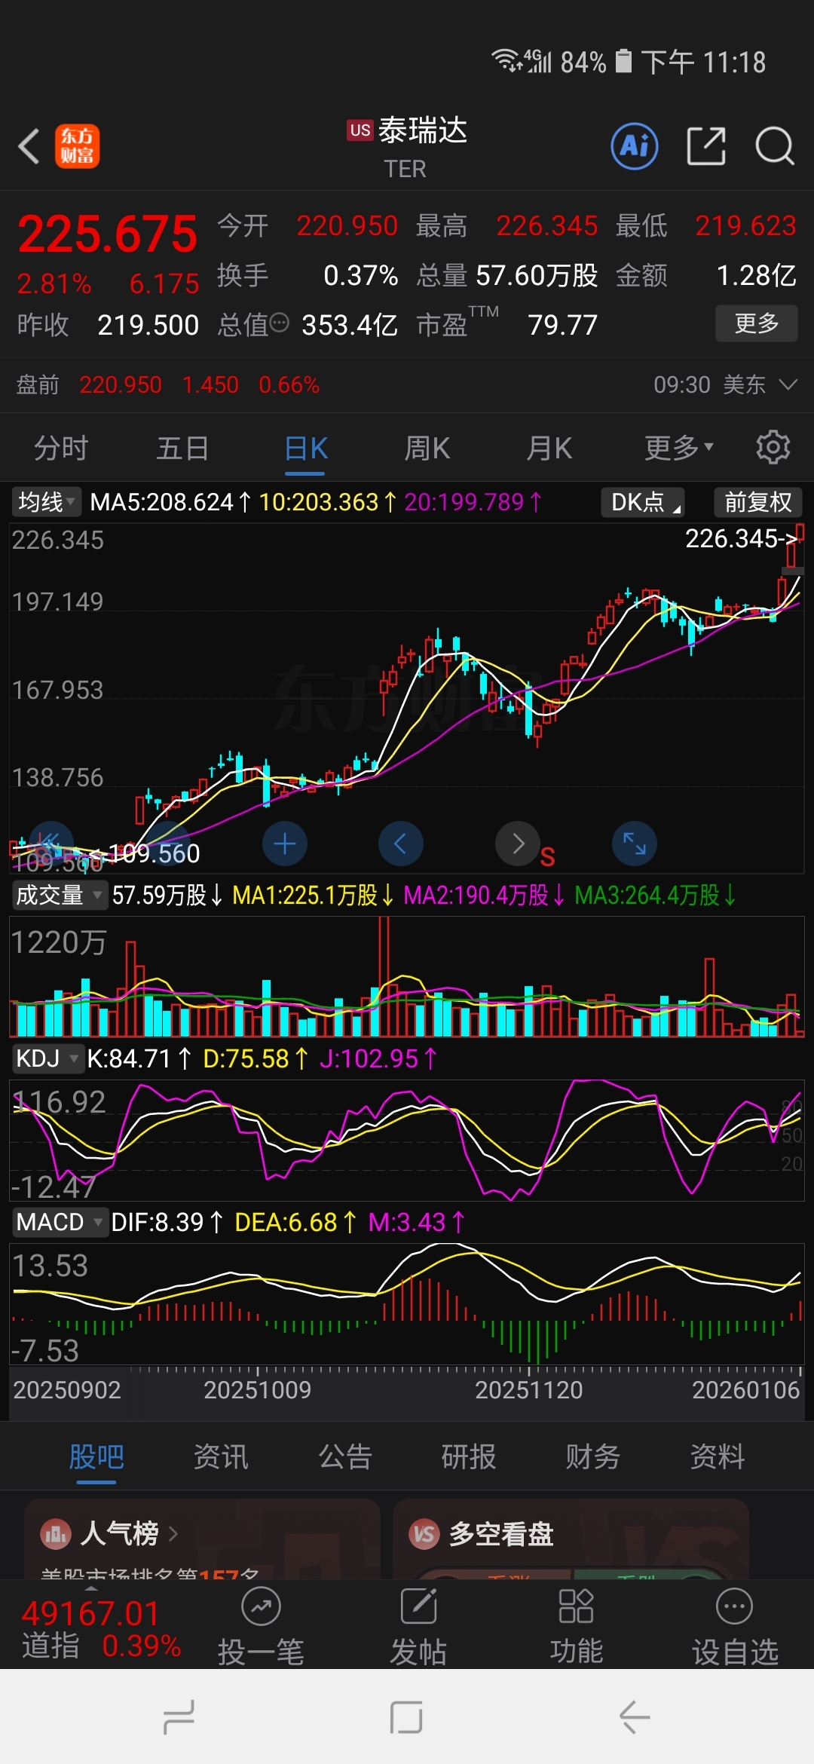814x1764 pixels.
Task: Open the 资讯 news tab
Action: click(x=221, y=1456)
